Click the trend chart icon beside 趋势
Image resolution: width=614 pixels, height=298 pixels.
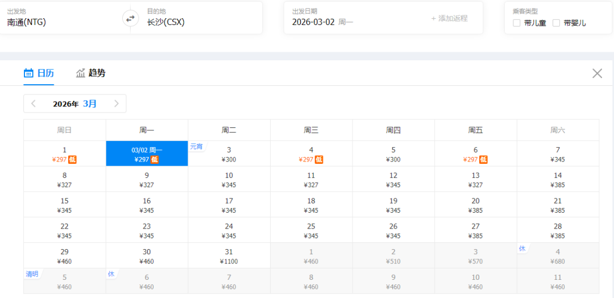(x=81, y=73)
